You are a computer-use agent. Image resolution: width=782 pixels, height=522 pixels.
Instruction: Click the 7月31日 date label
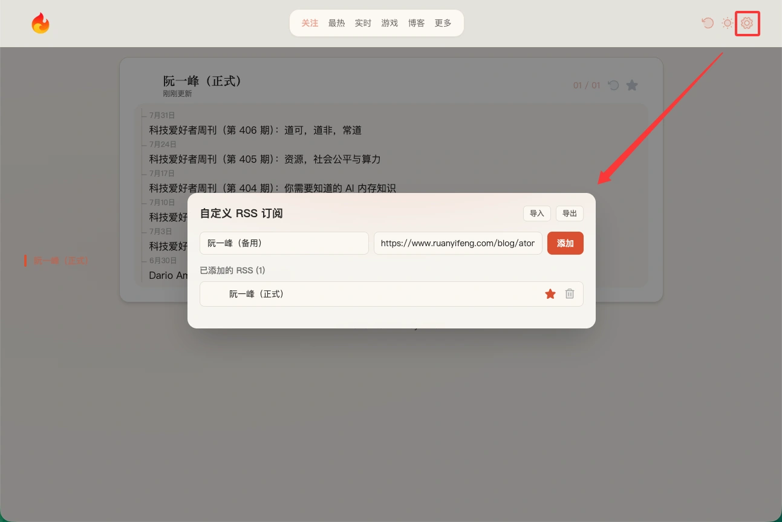click(x=162, y=115)
